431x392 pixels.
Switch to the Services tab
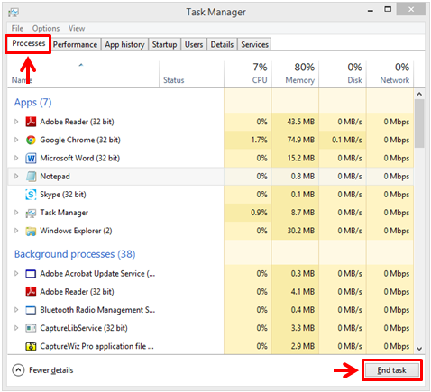pyautogui.click(x=254, y=44)
